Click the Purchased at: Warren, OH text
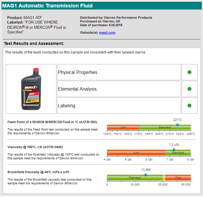This screenshot has width=203, height=197. coord(100,21)
